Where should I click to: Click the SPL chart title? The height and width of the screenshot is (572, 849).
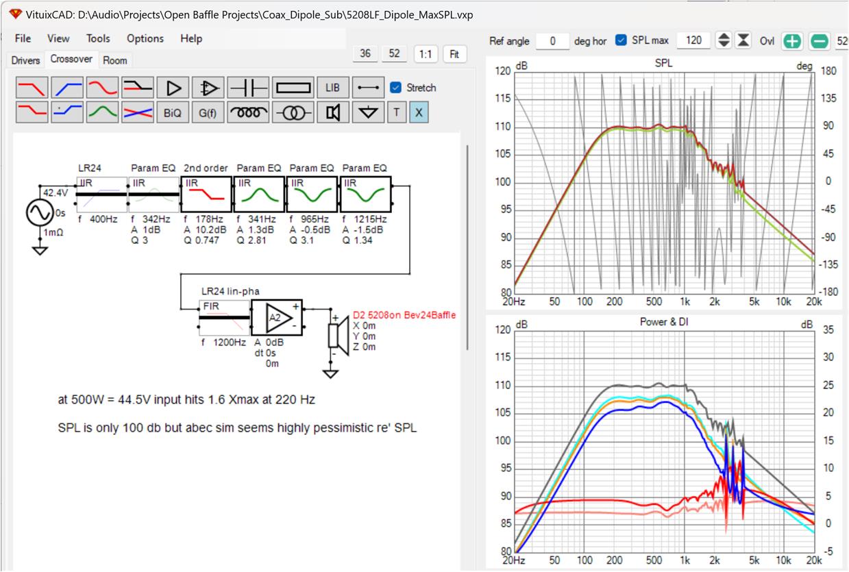coord(663,63)
